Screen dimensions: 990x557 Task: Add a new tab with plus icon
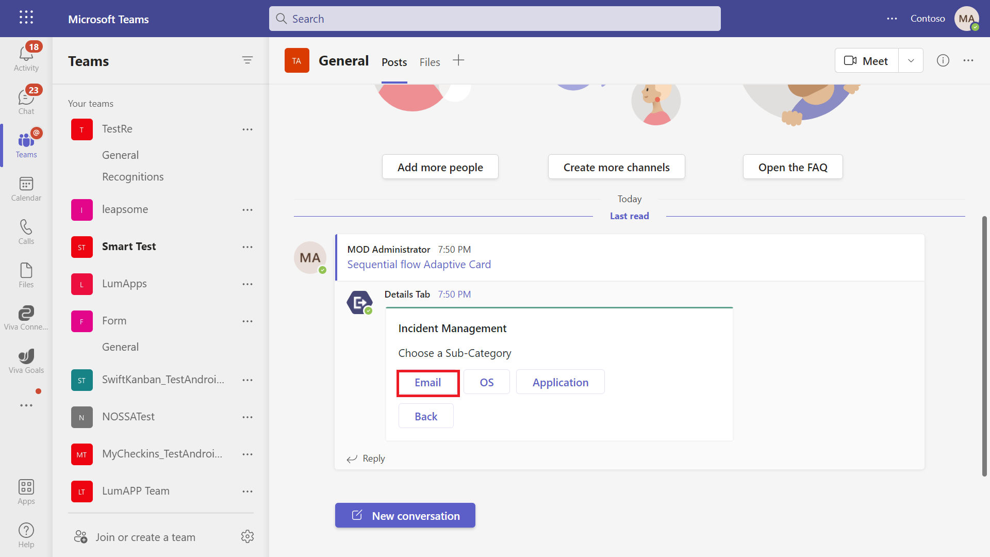pos(458,61)
